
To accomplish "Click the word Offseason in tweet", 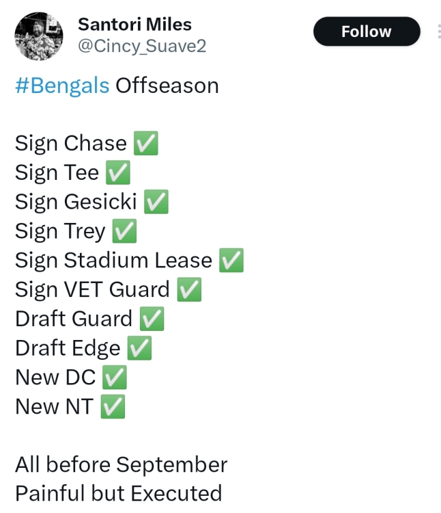I will 167,85.
